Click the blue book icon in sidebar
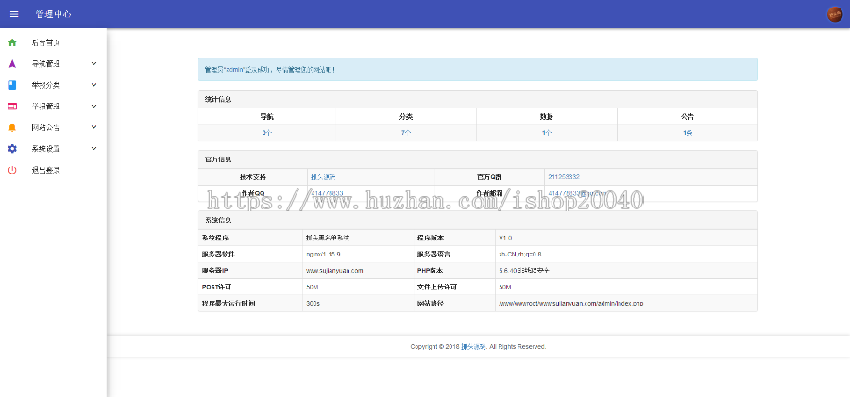850x397 pixels. coord(12,85)
